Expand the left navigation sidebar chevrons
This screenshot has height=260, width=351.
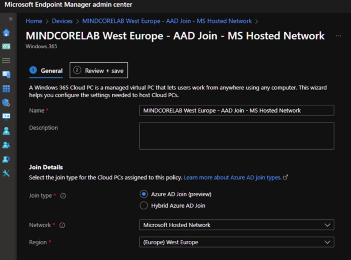pos(10,19)
